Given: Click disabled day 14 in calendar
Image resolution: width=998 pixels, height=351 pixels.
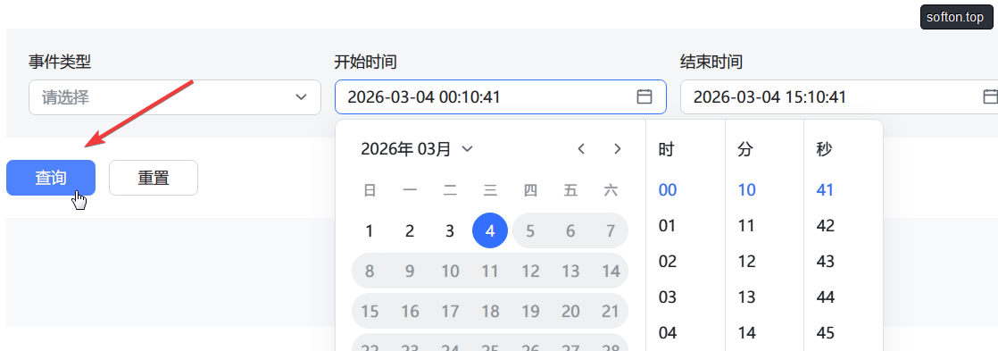Looking at the screenshot, I should pyautogui.click(x=611, y=272).
